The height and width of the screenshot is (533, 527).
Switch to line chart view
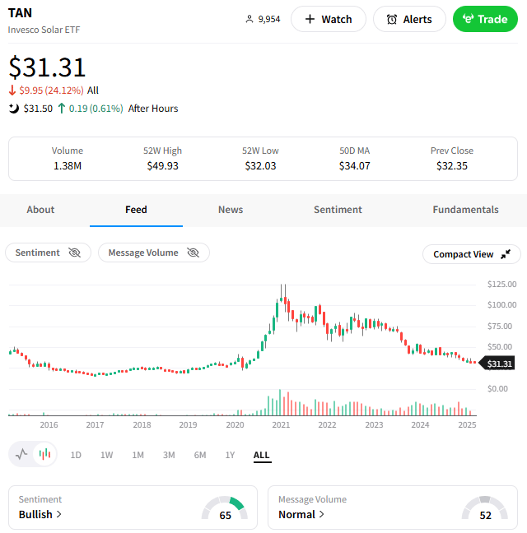click(21, 454)
